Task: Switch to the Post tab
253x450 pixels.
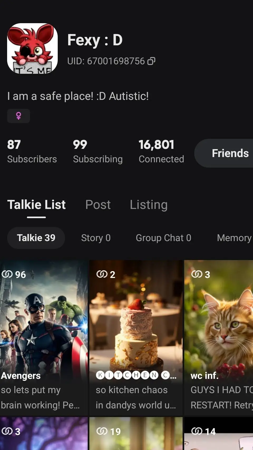Action: tap(98, 205)
